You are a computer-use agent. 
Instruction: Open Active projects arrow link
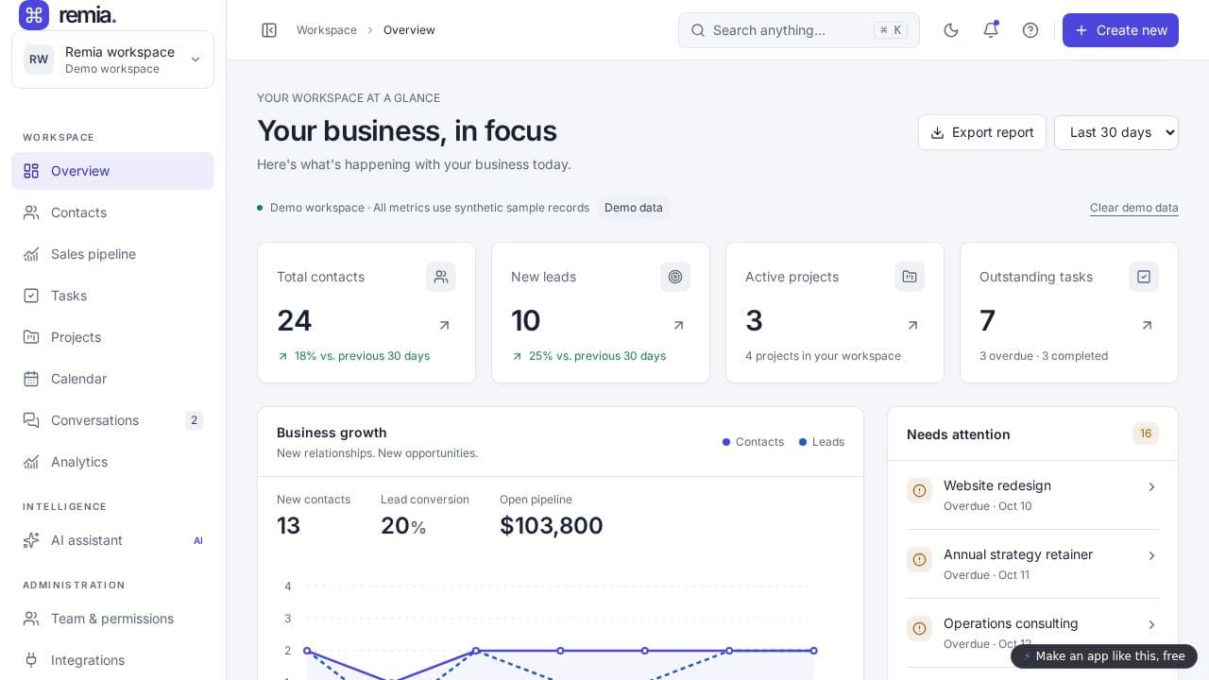(x=912, y=325)
